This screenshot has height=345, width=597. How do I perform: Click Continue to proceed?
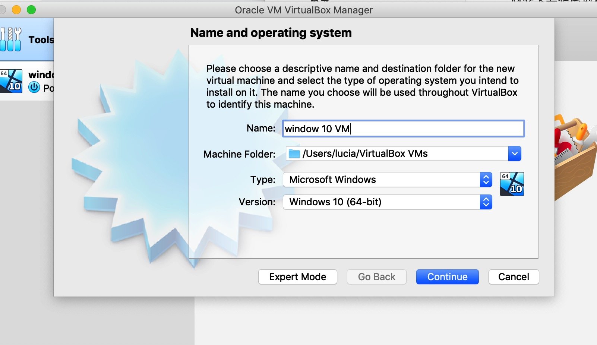click(x=448, y=277)
